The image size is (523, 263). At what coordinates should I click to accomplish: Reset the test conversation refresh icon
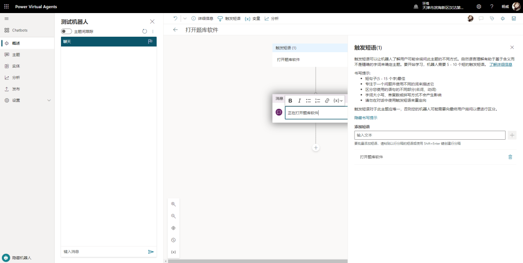coord(144,31)
